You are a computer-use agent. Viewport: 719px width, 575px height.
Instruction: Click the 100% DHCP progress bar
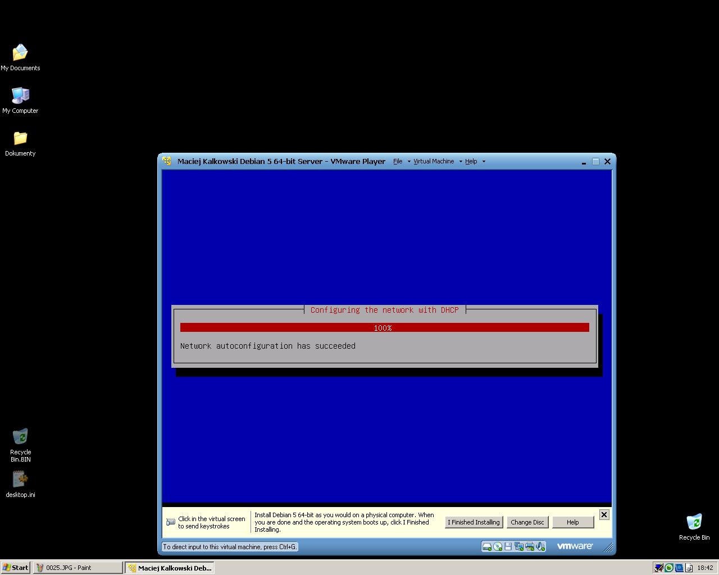coord(385,327)
